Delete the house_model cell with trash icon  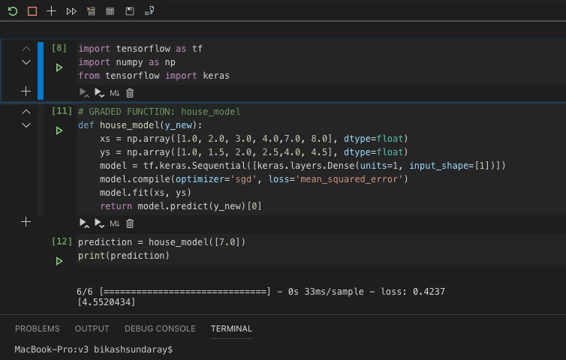(x=130, y=223)
